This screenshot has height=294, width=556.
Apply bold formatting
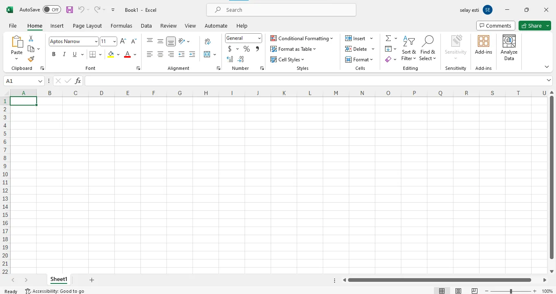[53, 54]
